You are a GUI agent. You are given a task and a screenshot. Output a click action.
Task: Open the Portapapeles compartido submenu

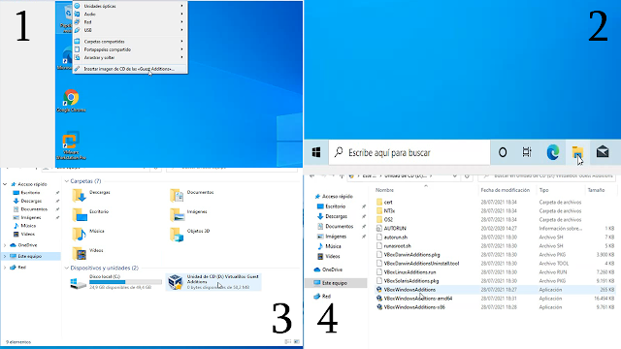click(x=130, y=49)
